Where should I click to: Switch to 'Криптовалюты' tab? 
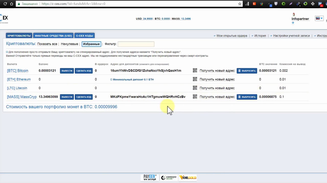pos(19,36)
